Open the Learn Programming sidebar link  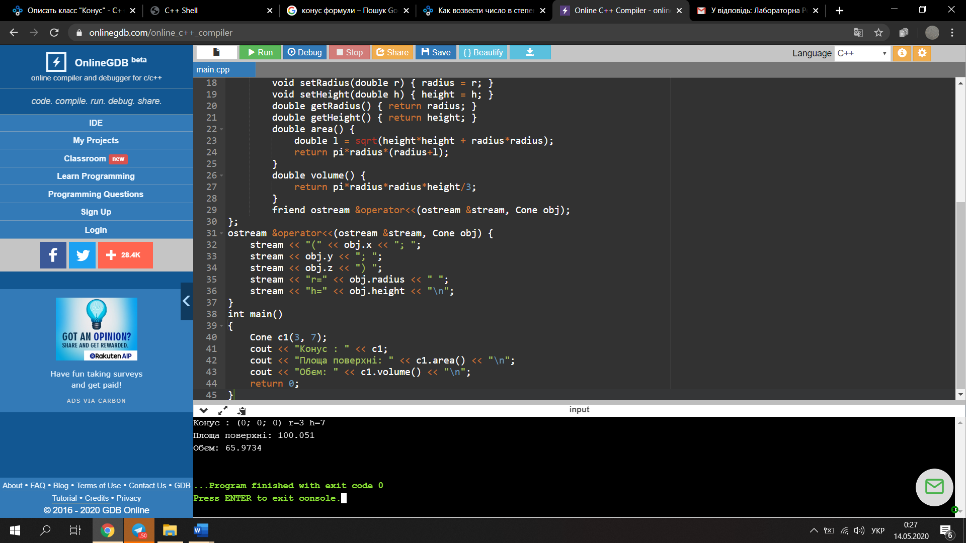point(96,176)
